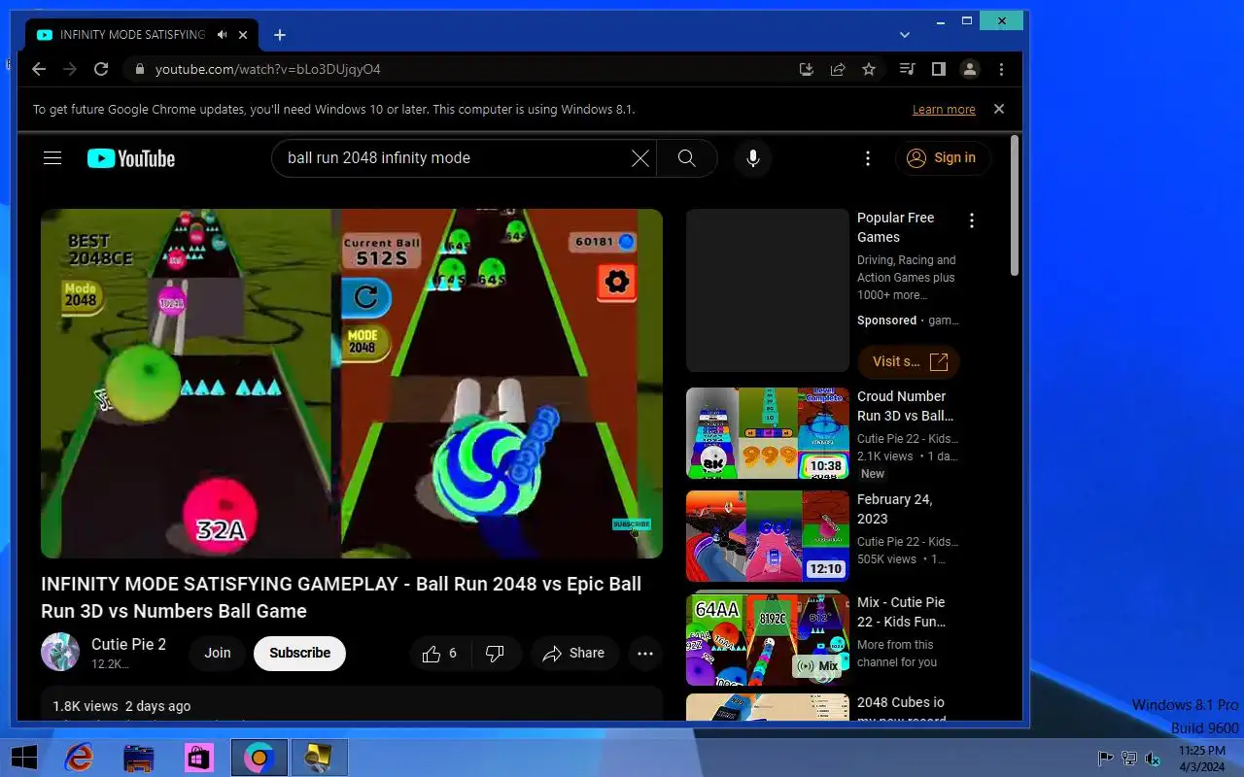Click the address bar URL
1244x777 pixels.
tap(268, 70)
